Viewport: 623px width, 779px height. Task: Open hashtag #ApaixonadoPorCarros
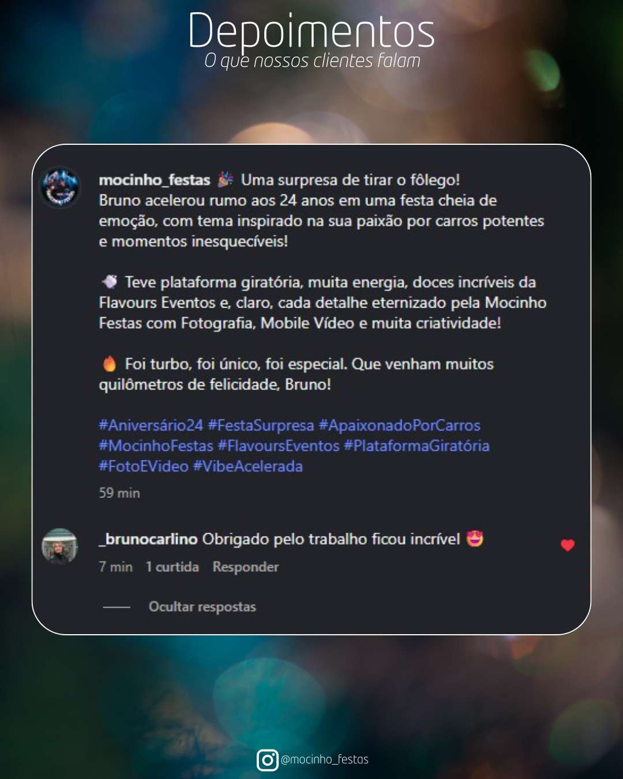[400, 425]
